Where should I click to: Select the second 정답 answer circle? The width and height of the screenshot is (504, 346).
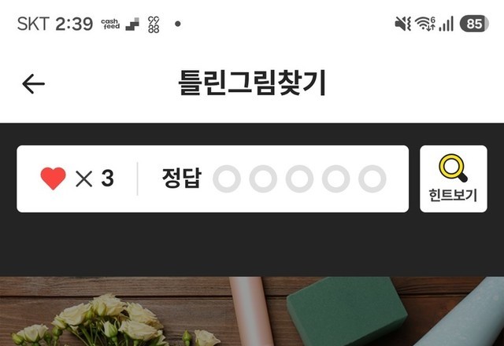pyautogui.click(x=263, y=179)
